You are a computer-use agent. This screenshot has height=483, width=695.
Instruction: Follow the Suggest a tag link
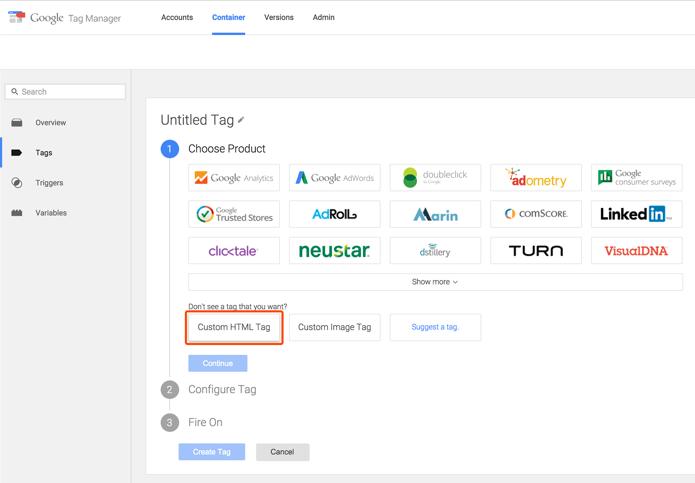435,327
